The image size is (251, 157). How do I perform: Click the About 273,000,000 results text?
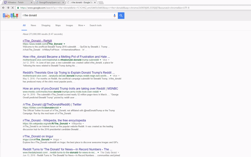coord(43,34)
